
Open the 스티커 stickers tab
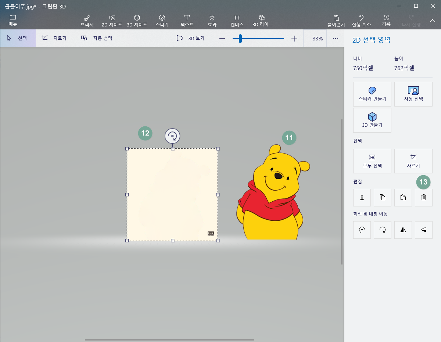point(162,21)
